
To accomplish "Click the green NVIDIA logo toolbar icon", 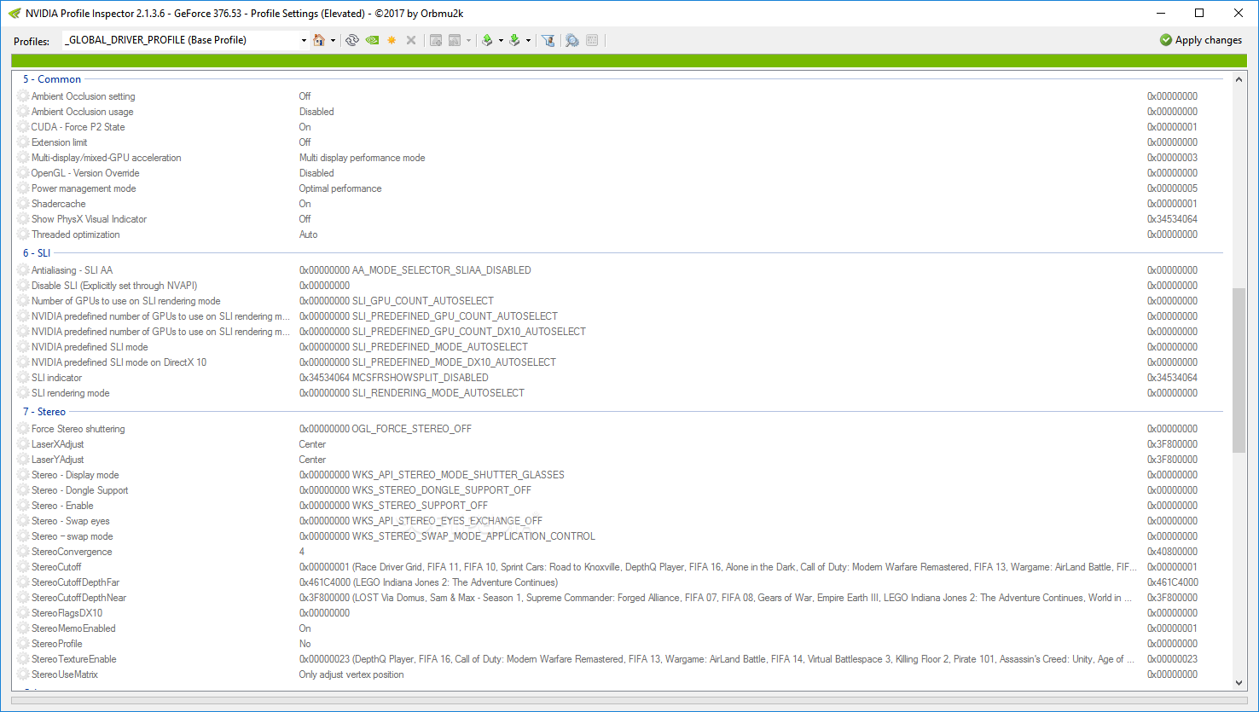I will [372, 39].
